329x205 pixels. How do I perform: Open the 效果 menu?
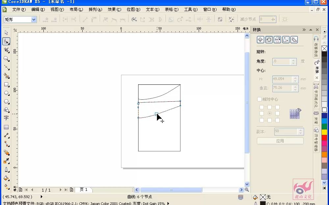click(x=114, y=10)
